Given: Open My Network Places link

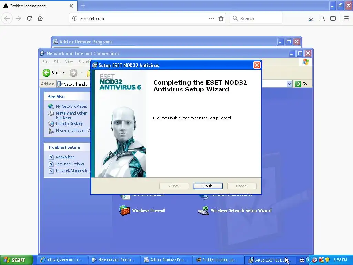Looking at the screenshot, I should (71, 106).
